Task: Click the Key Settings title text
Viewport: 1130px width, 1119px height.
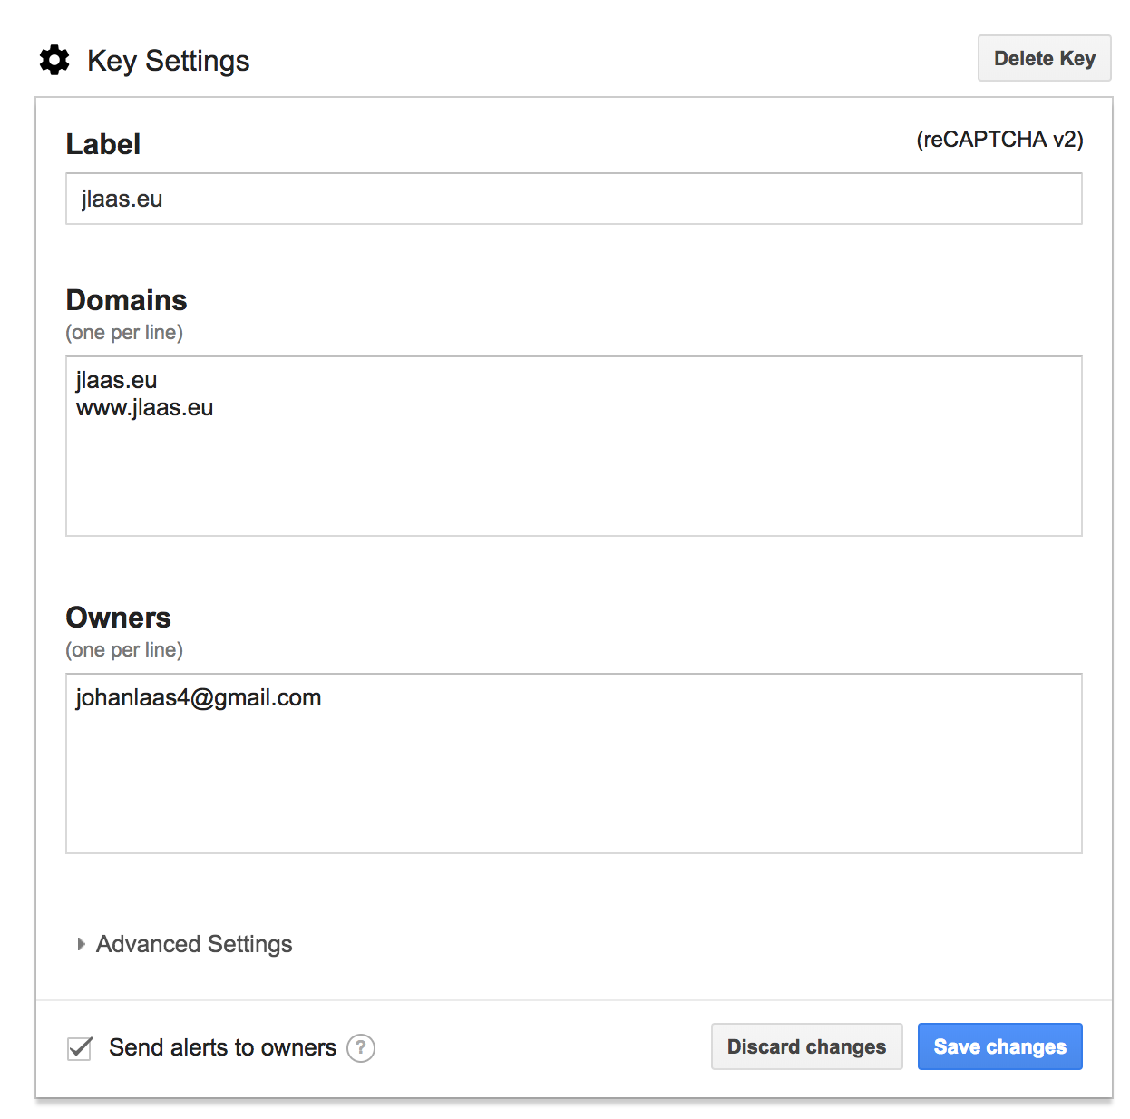Action: (x=169, y=61)
